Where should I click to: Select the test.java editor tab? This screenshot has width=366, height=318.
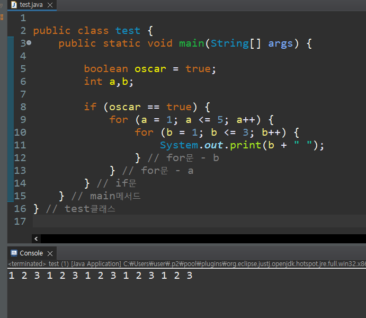click(x=31, y=5)
